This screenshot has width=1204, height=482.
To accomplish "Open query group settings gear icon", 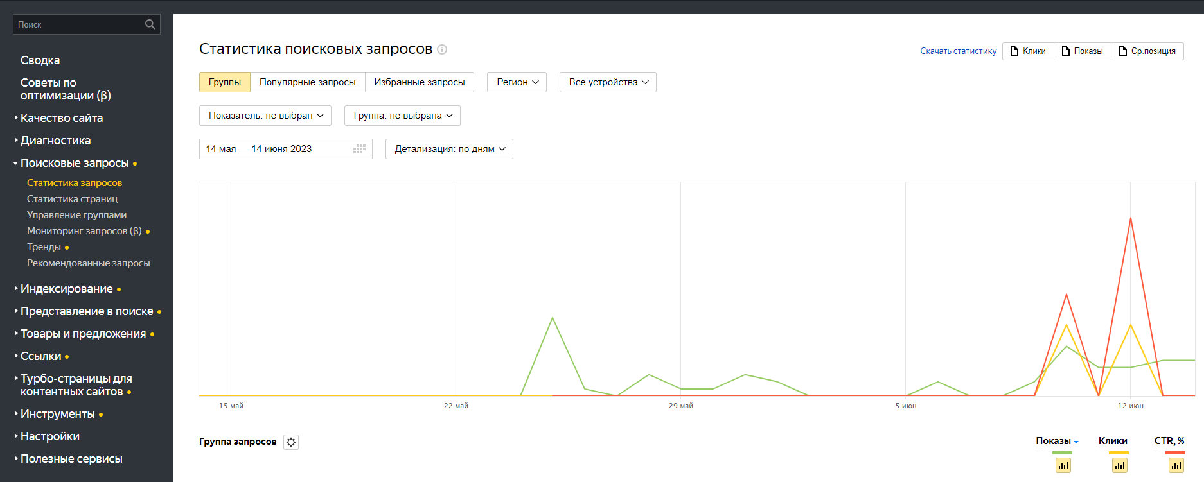I will click(291, 442).
